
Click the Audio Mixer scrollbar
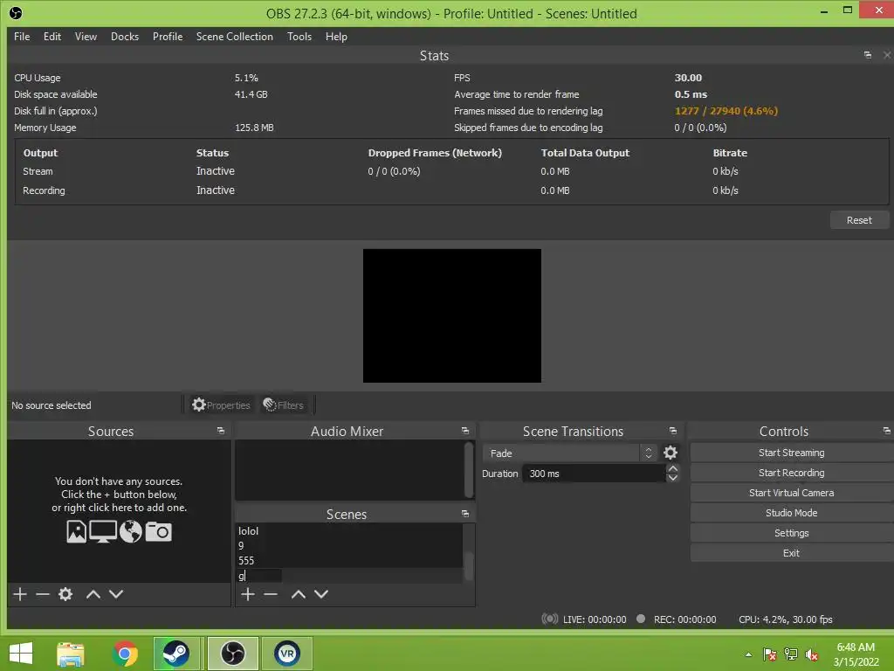click(x=469, y=471)
